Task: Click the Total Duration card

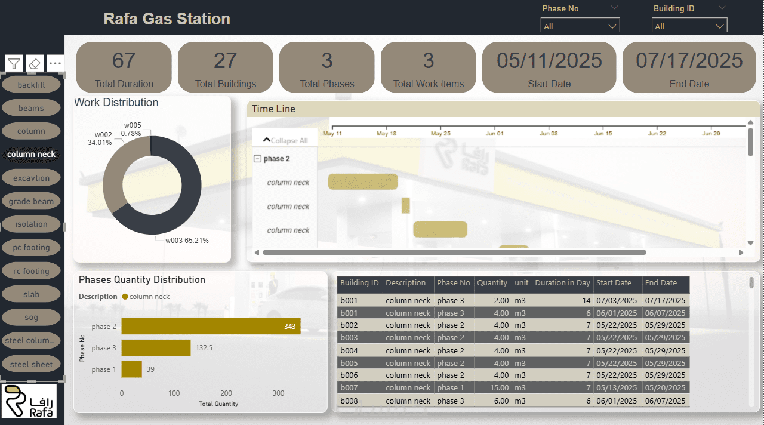Action: [x=124, y=67]
